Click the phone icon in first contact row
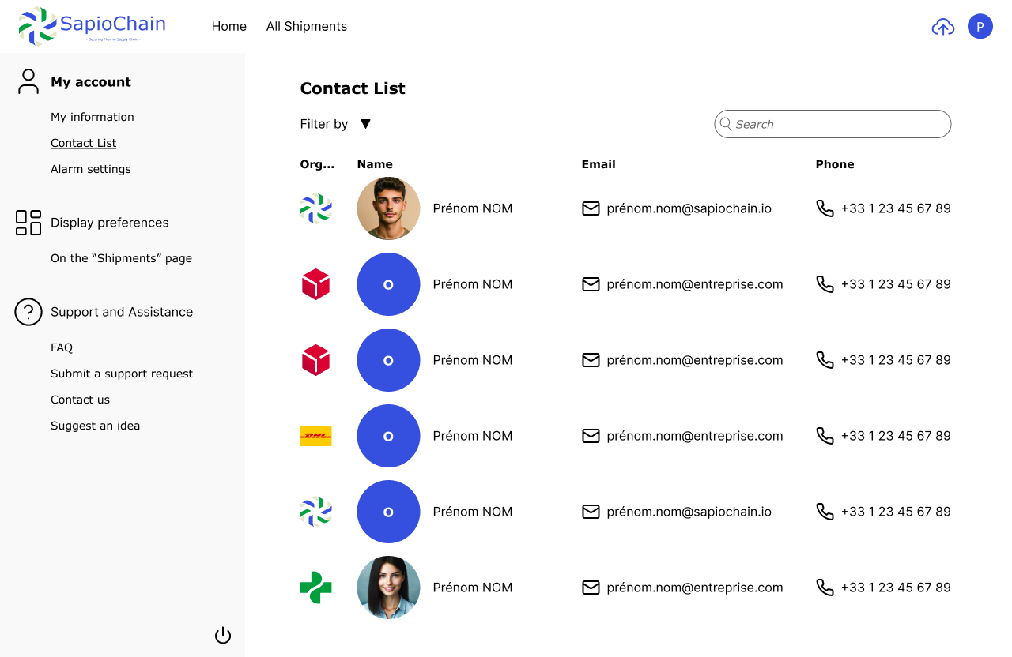Screen dimensions: 1012x657 point(825,208)
